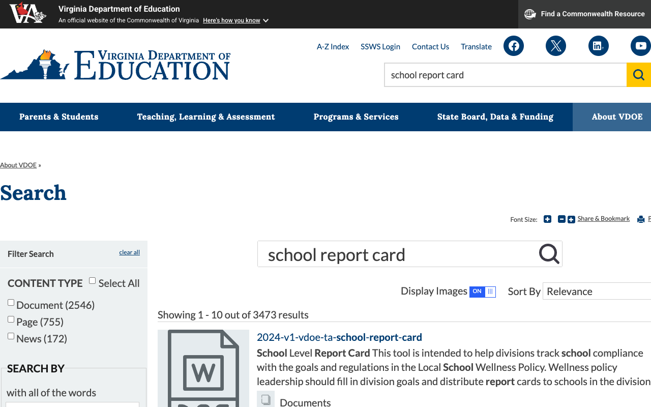Click the 'Font Size:' label
This screenshot has height=407, width=651.
coord(524,220)
